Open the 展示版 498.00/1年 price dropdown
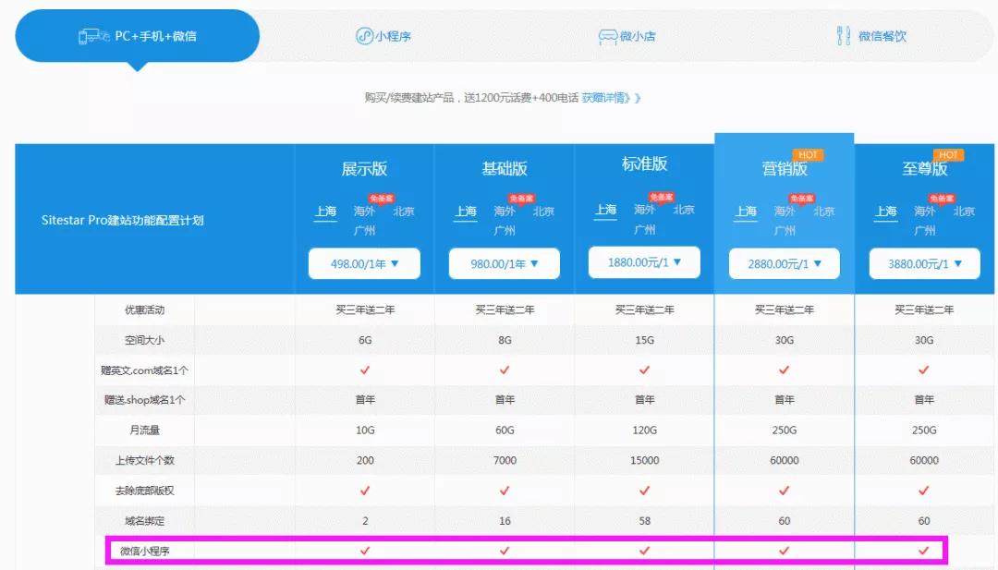Screen dimensions: 998x570 364,263
